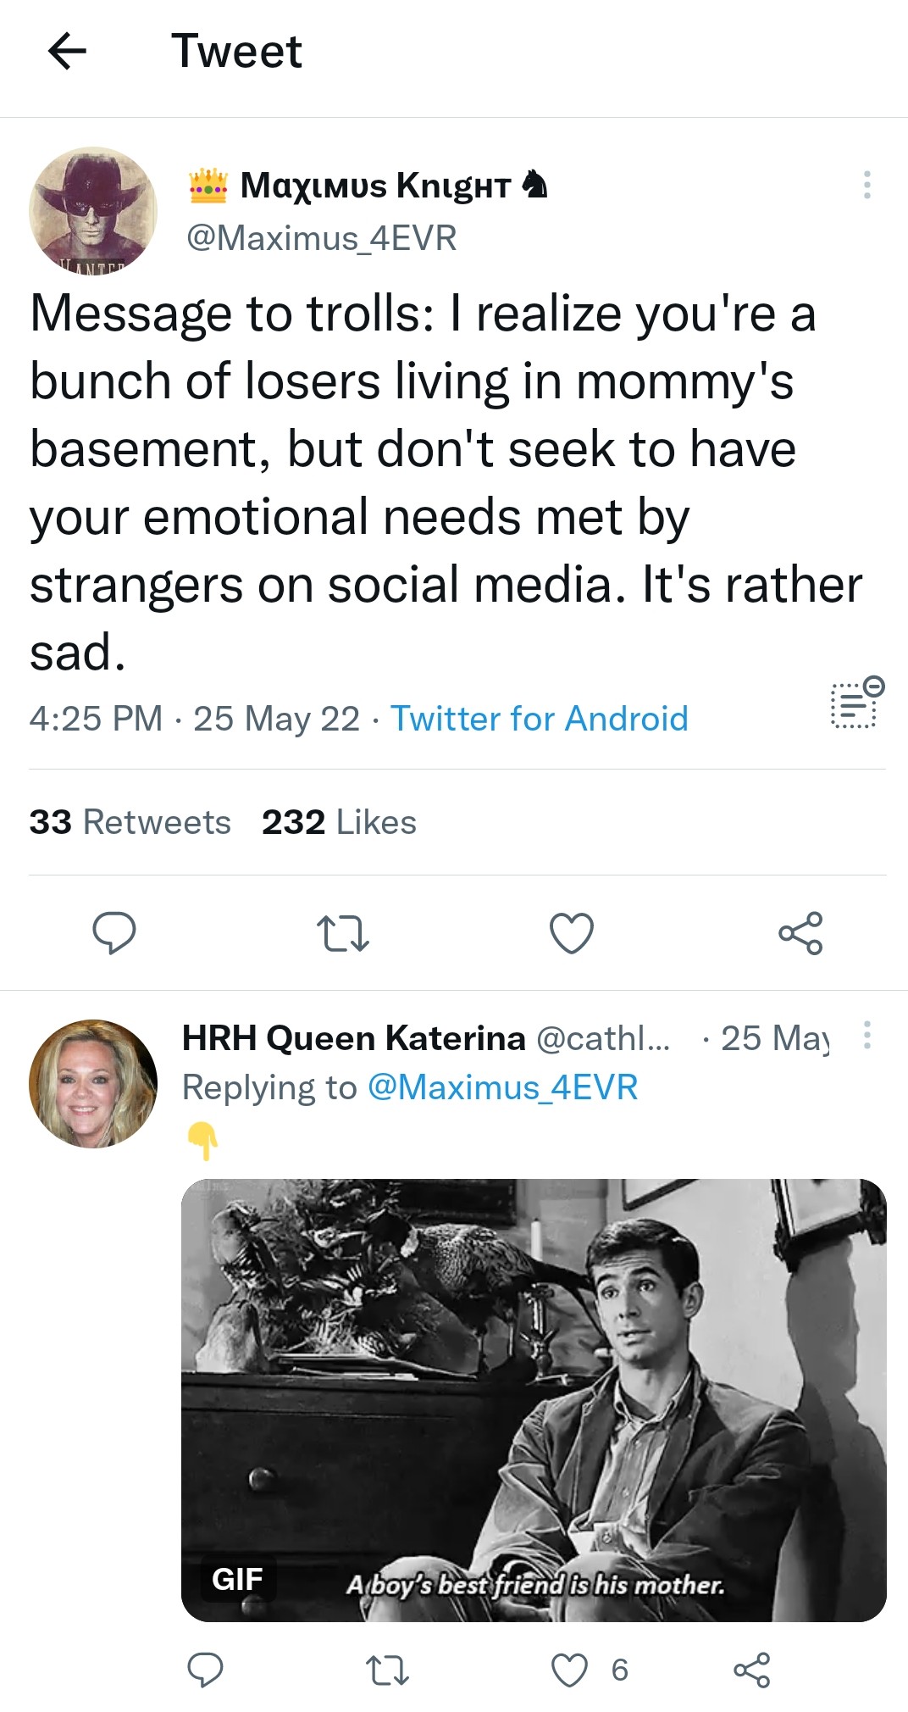This screenshot has width=908, height=1712.
Task: Share HRH Queen Katerina's reply
Action: [x=751, y=1670]
